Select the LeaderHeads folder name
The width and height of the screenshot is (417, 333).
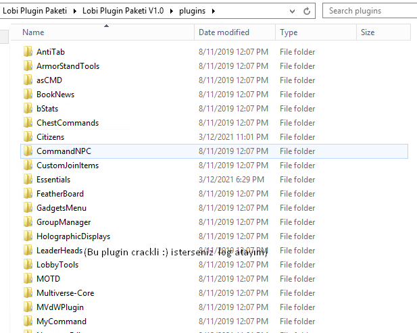[x=59, y=251]
